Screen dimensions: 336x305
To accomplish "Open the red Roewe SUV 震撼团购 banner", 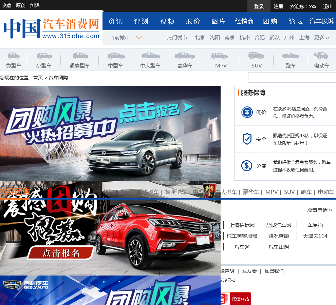I will tap(110, 228).
